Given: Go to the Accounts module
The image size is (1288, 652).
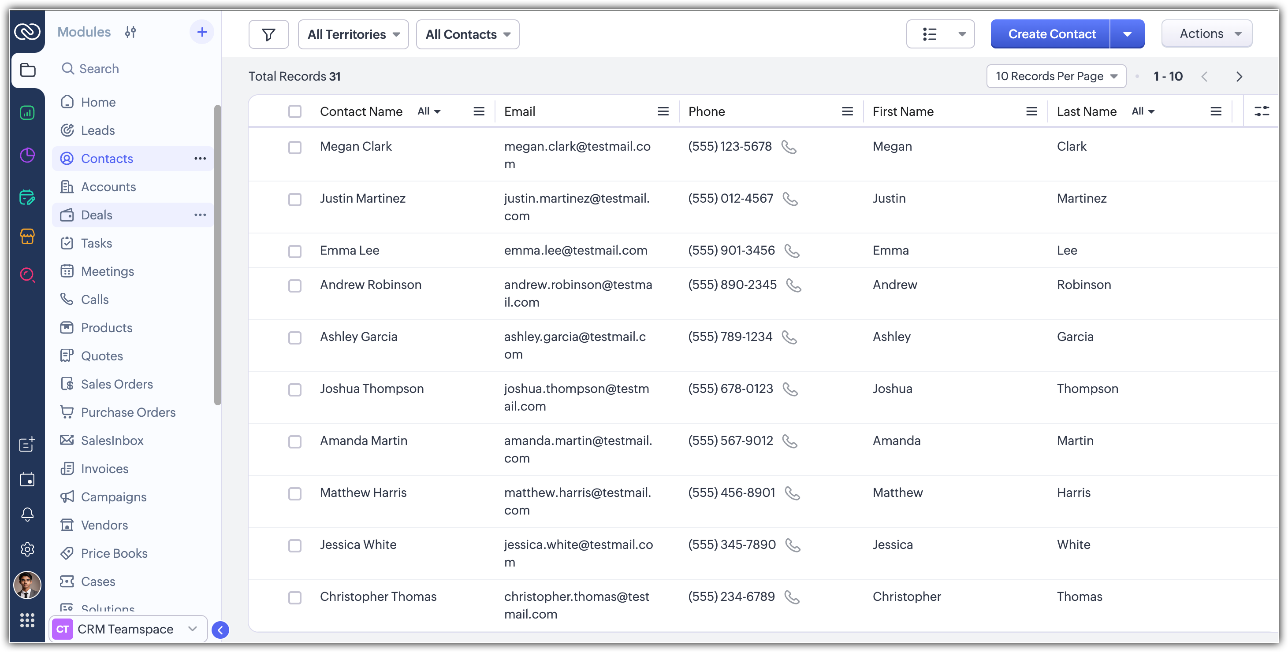Looking at the screenshot, I should (x=108, y=187).
